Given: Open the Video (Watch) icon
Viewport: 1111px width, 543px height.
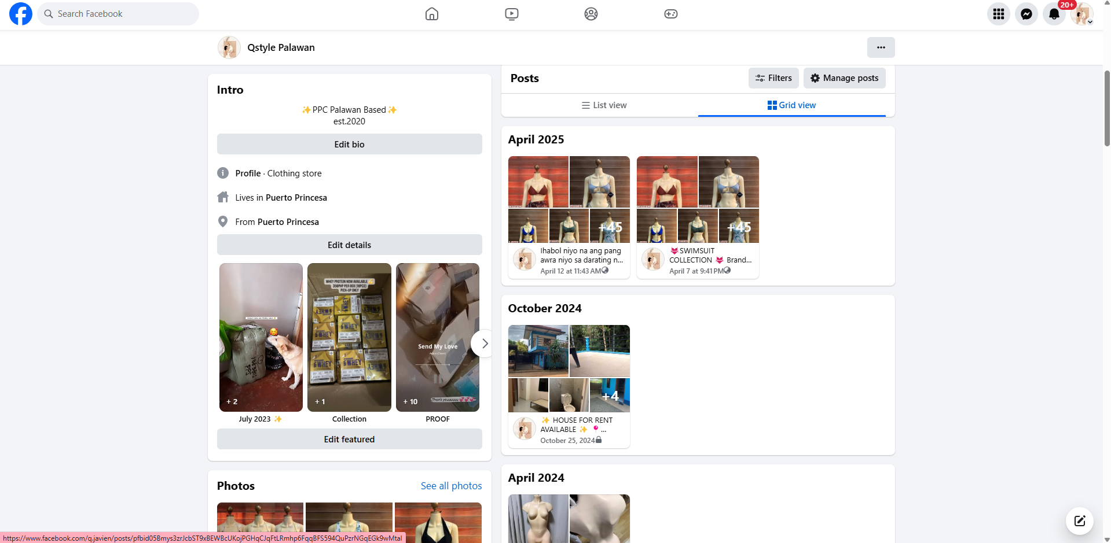Looking at the screenshot, I should (512, 14).
